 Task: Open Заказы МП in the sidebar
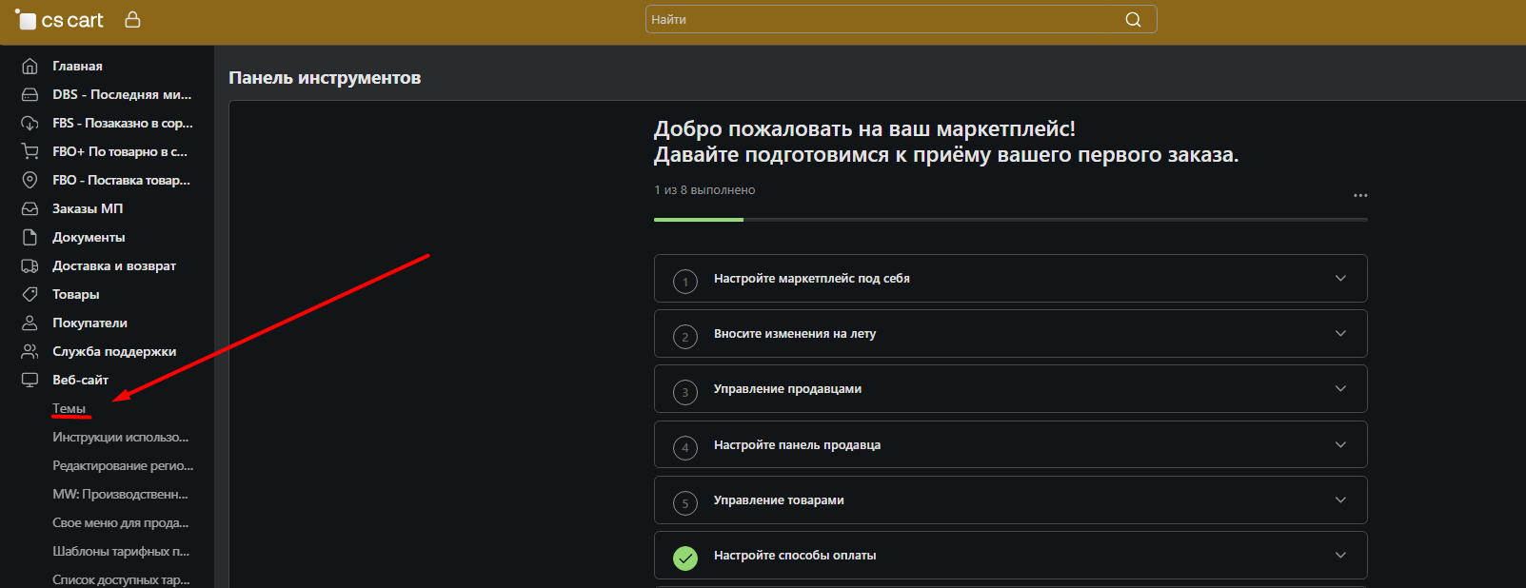[88, 208]
